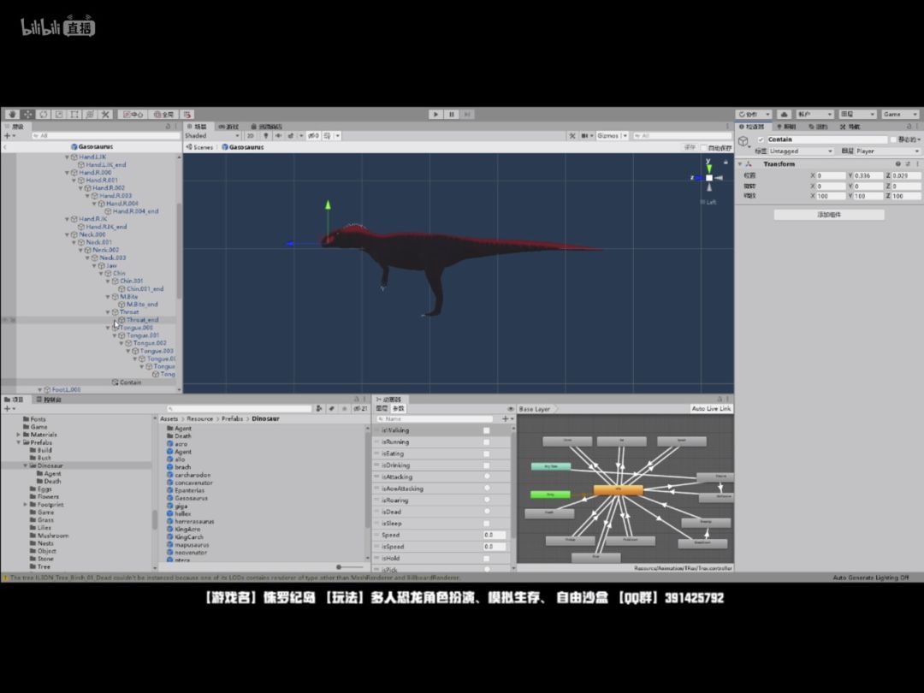Viewport: 924px width, 693px height.
Task: Toggle scene lighting bulb icon
Action: (x=266, y=135)
